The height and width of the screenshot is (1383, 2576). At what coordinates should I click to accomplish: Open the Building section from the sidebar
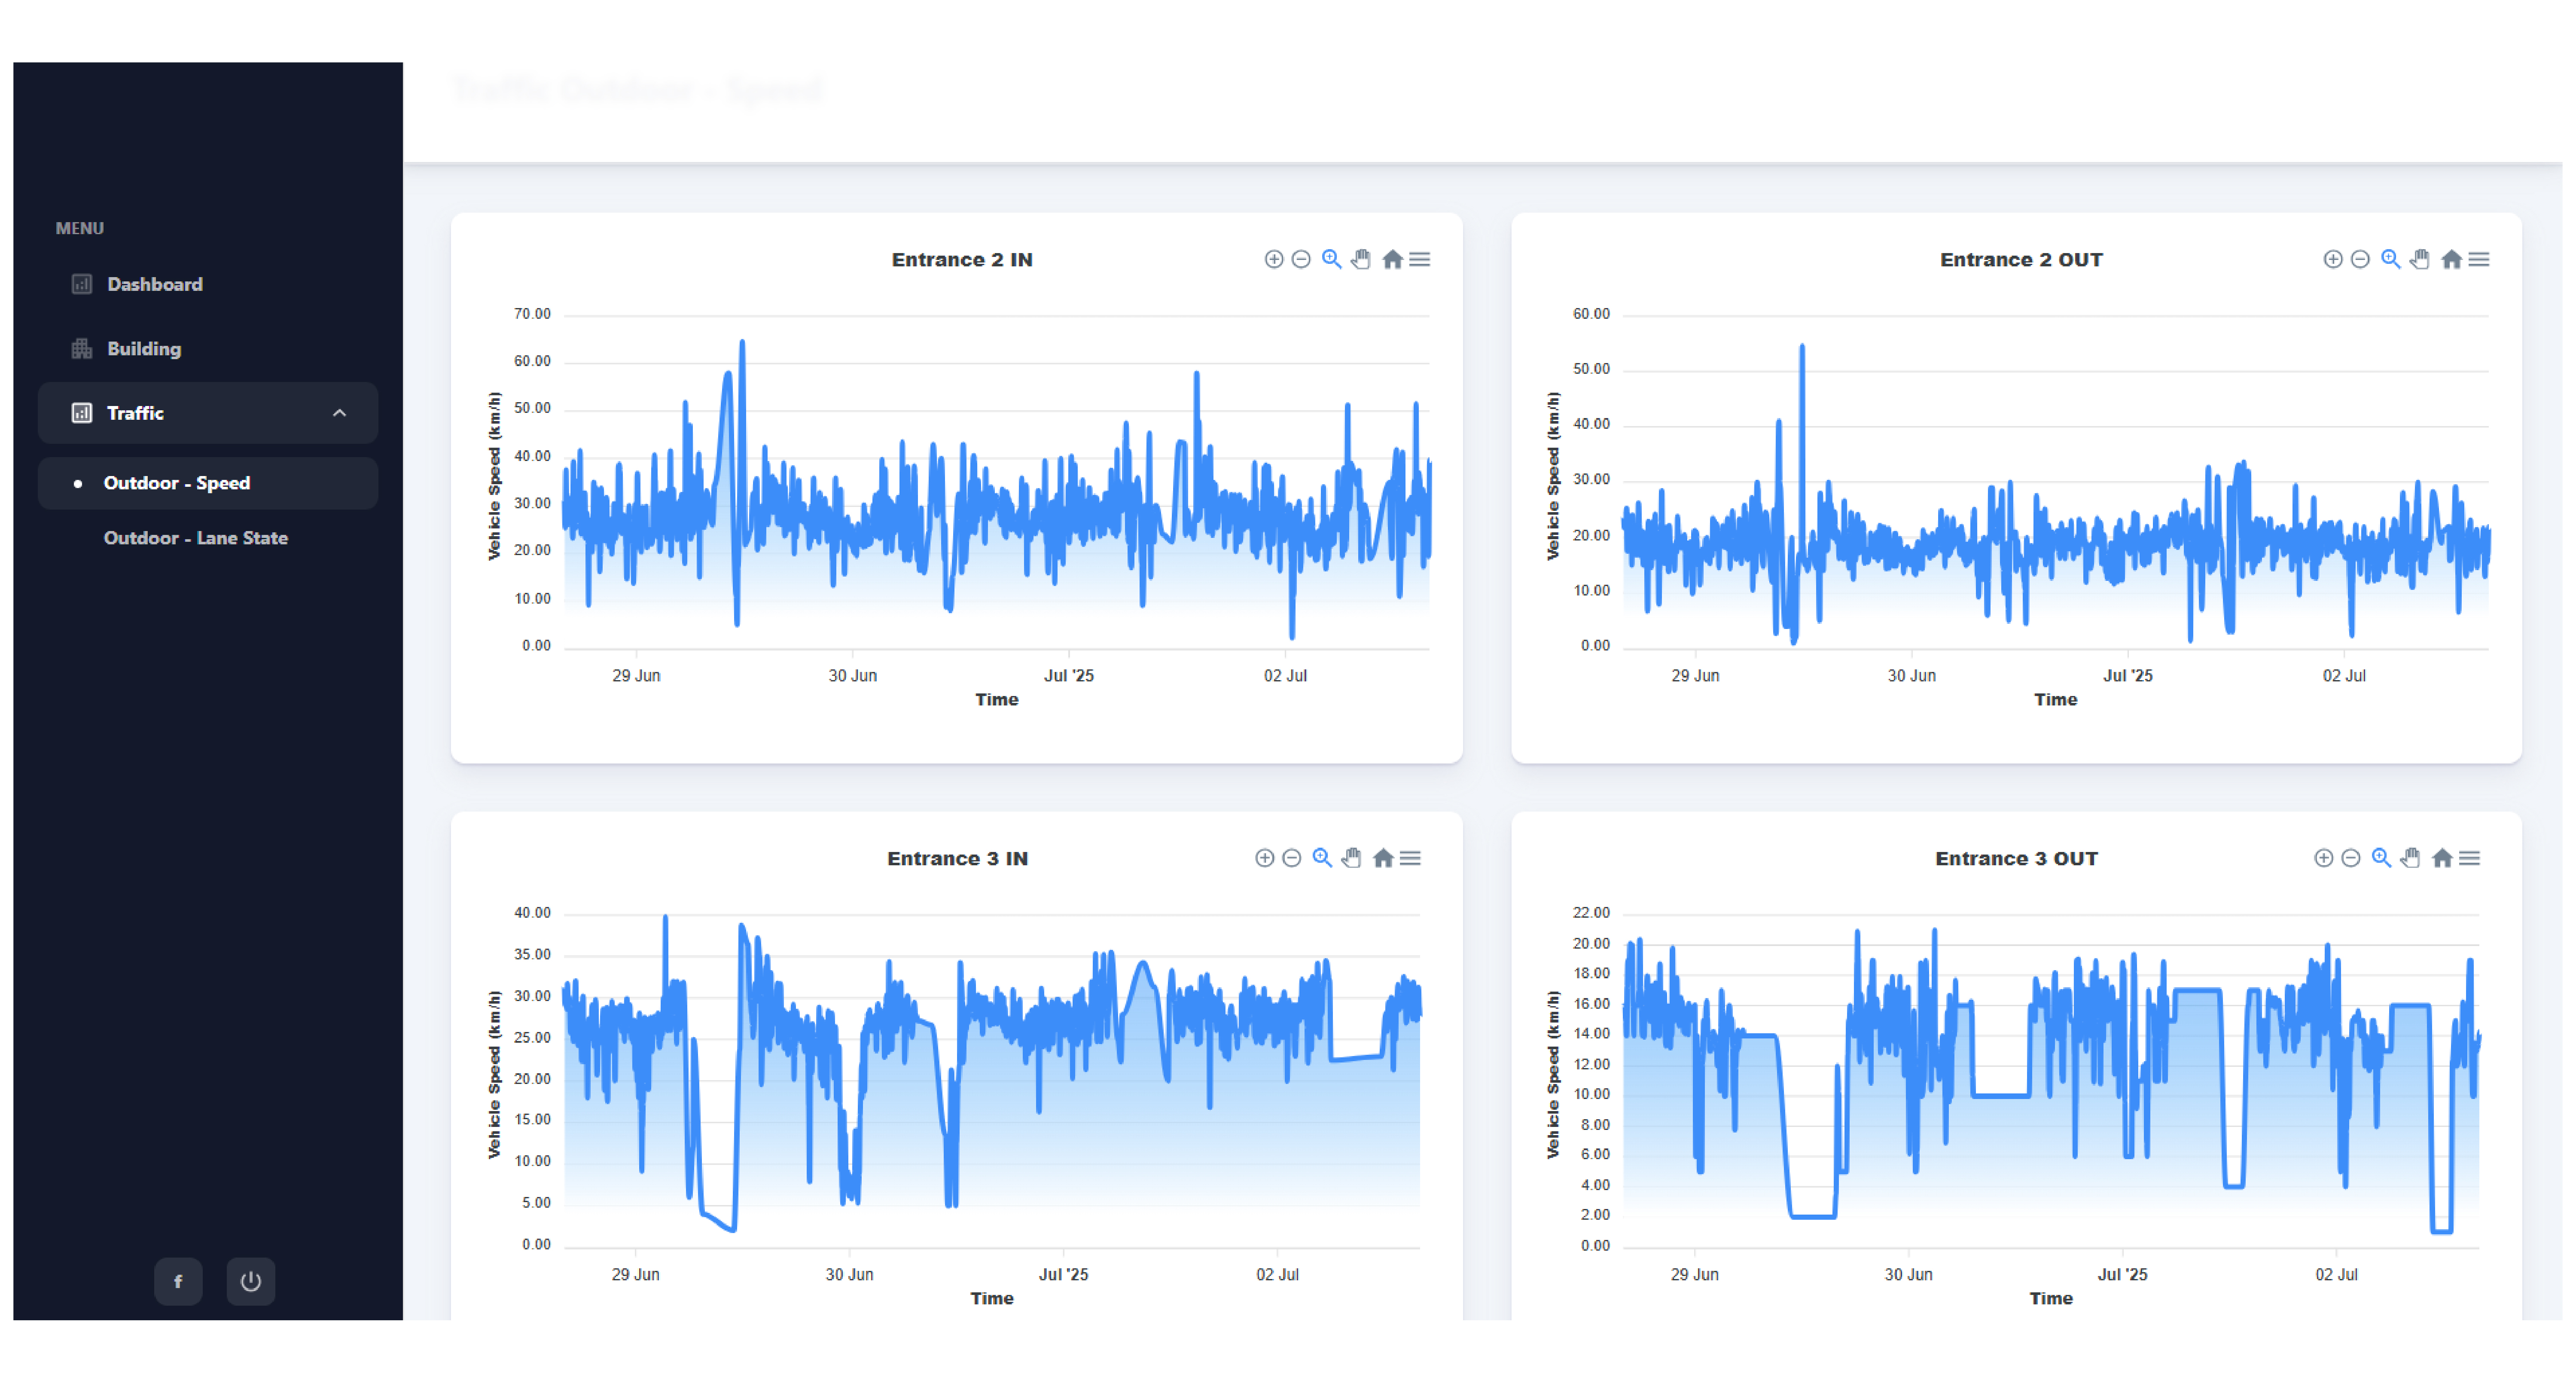144,348
